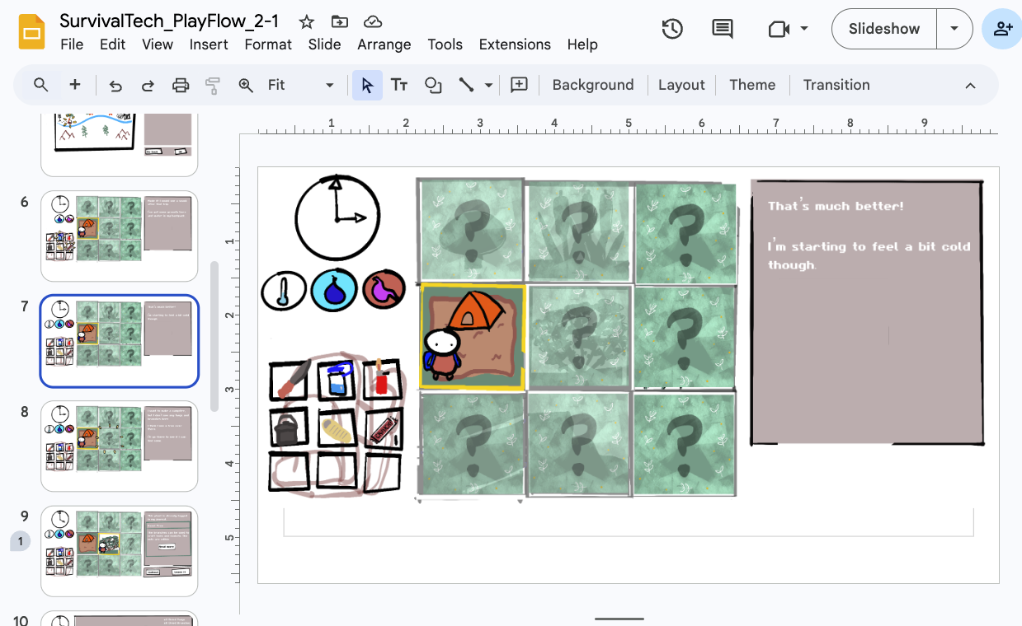Click the Background button
The height and width of the screenshot is (626, 1022).
point(593,85)
